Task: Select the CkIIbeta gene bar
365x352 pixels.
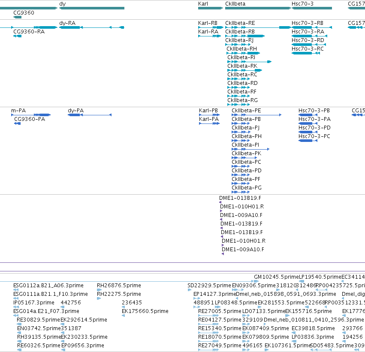Action: pyautogui.click(x=258, y=8)
